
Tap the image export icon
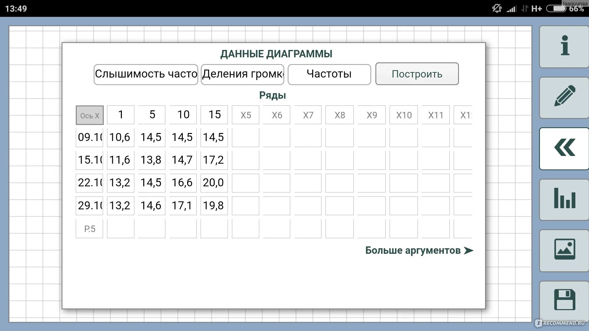564,250
